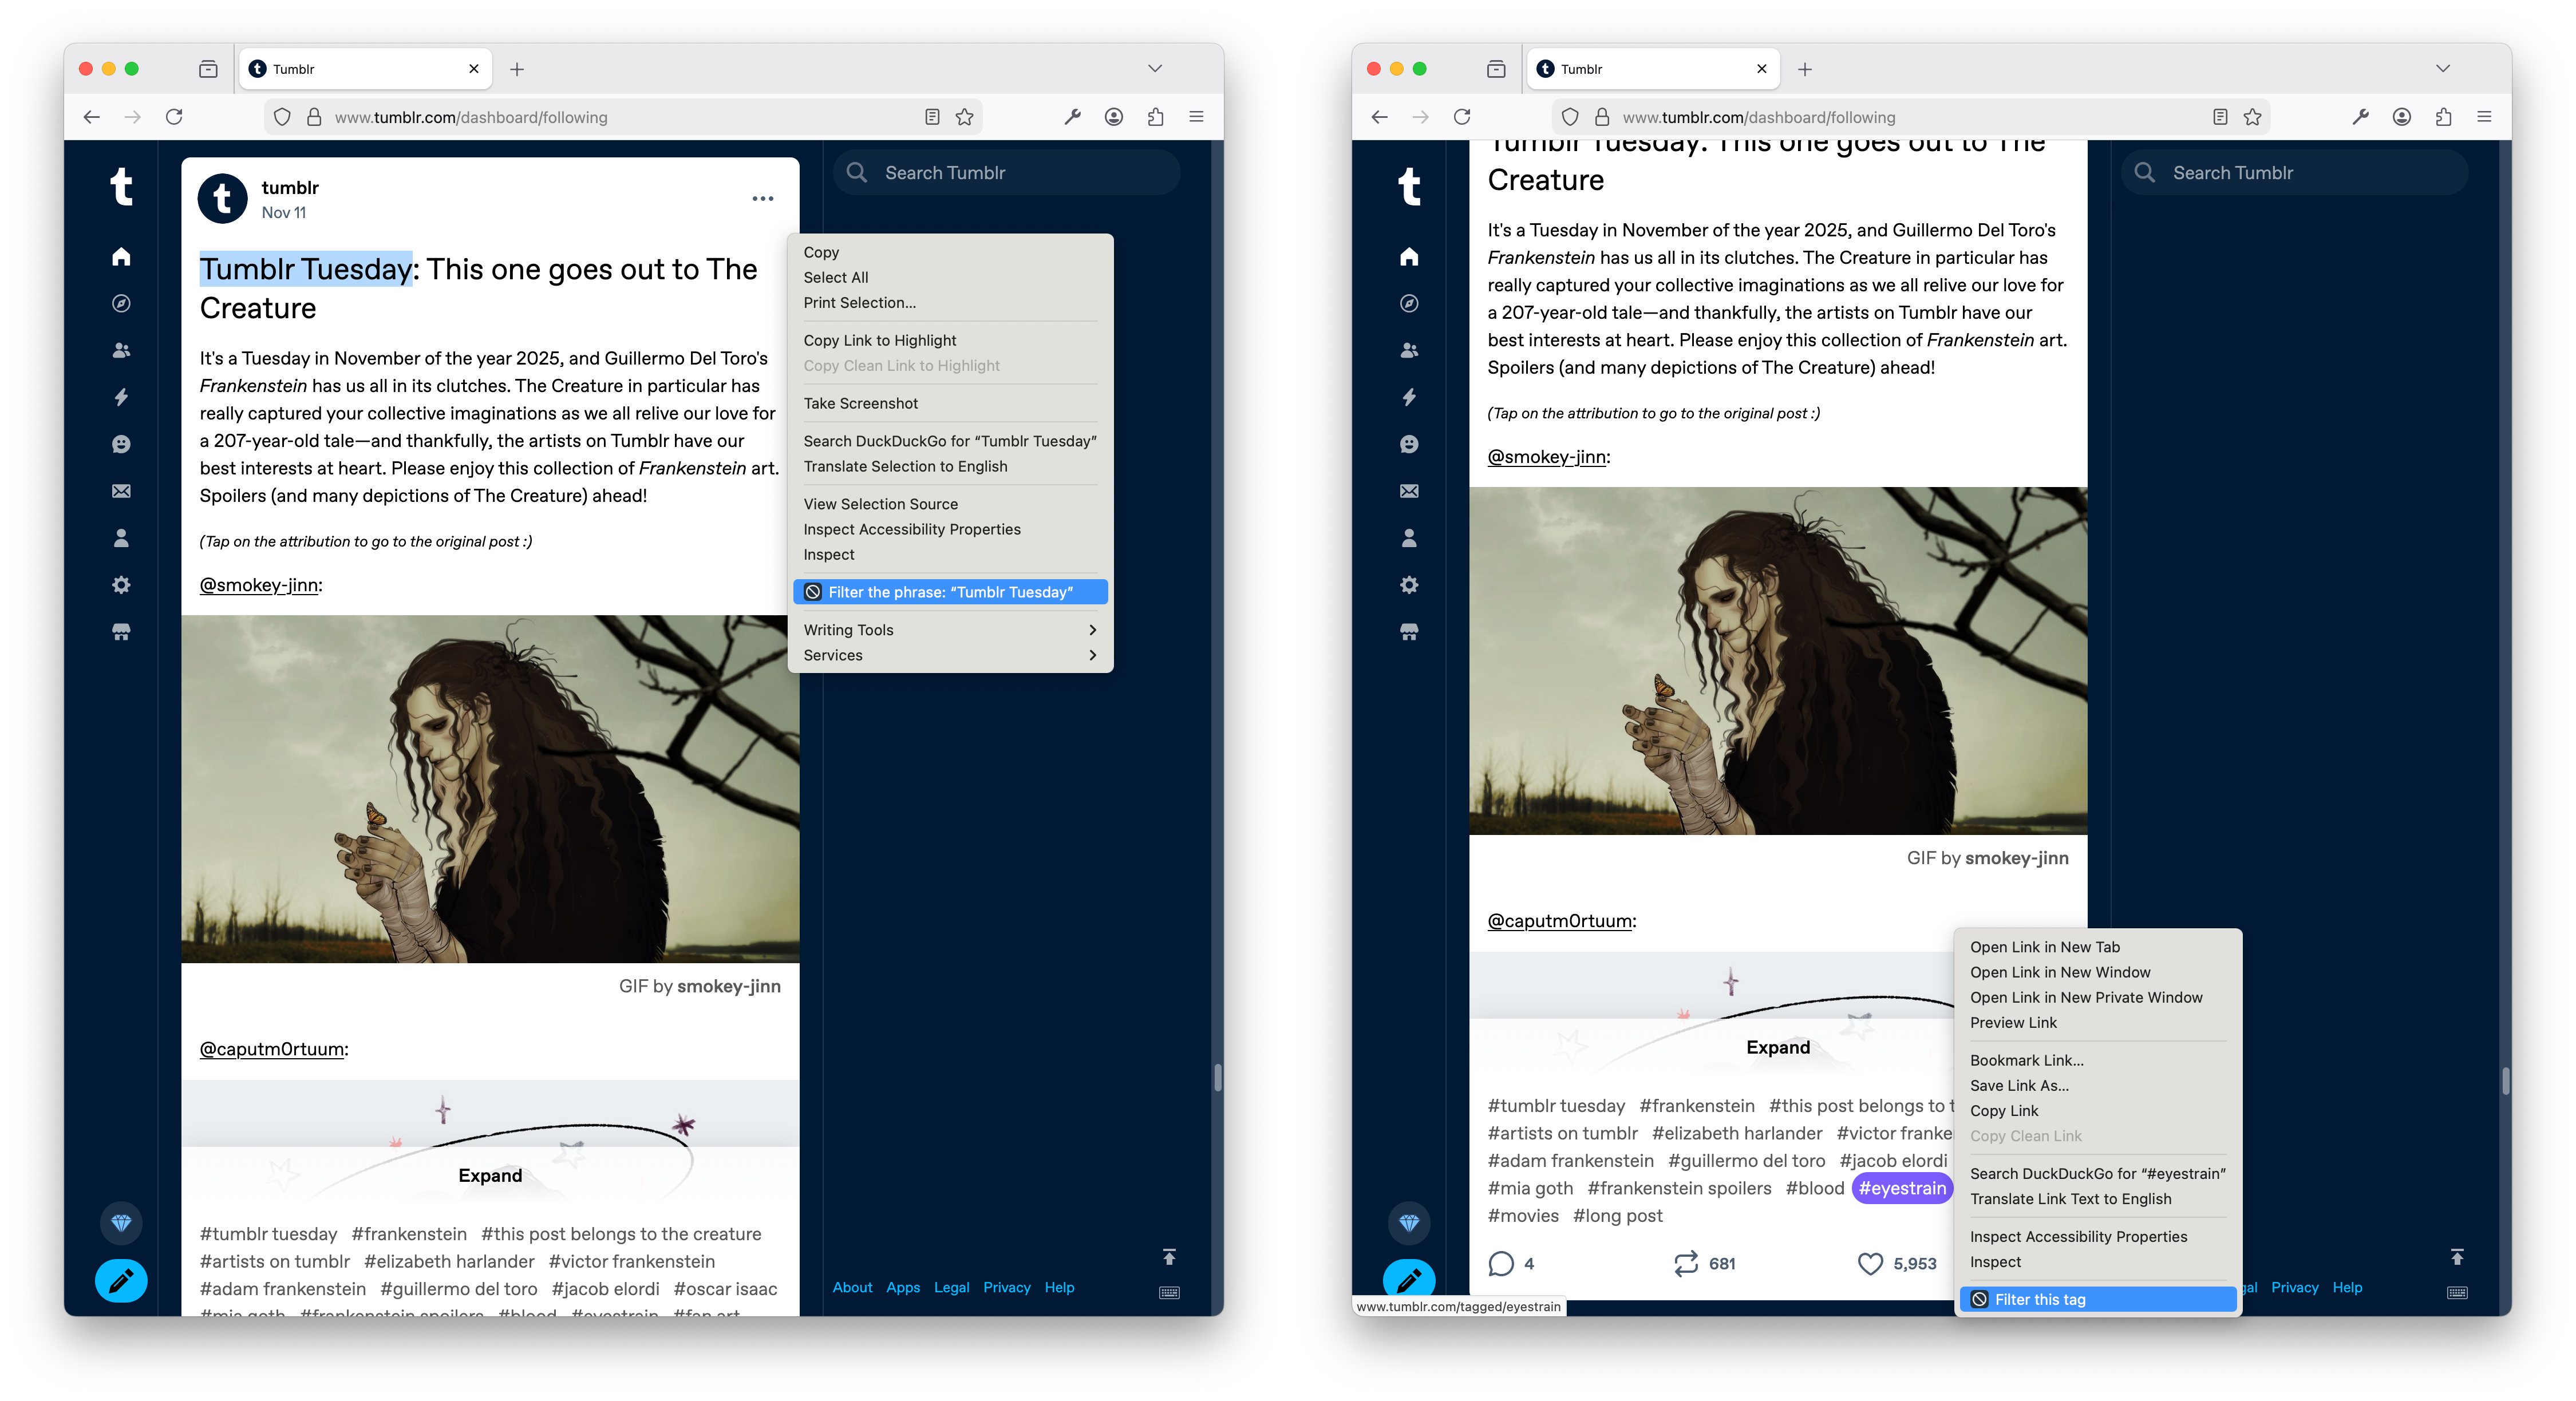The image size is (2576, 1401).
Task: Open the Activity lightning bolt in the right window's sidebar
Action: tap(1409, 397)
